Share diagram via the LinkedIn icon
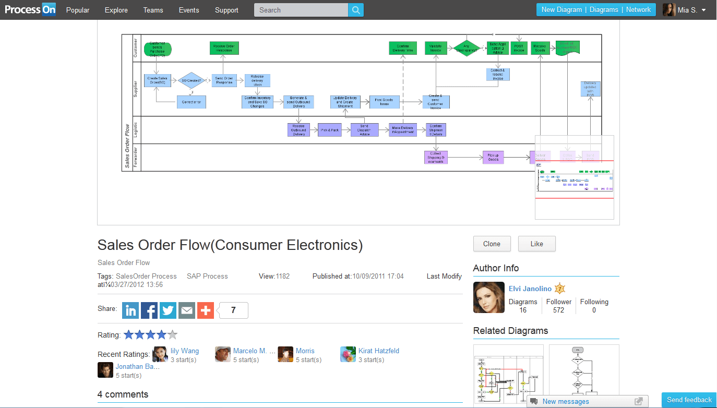Viewport: 717px width, 408px height. click(x=130, y=310)
